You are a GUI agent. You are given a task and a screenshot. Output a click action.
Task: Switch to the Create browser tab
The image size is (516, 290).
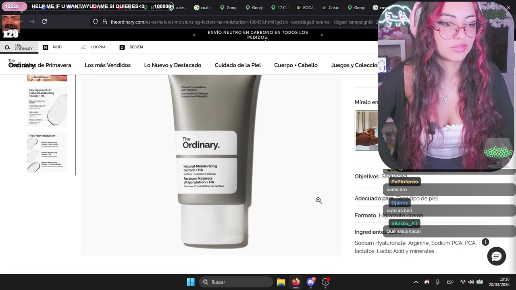[x=331, y=8]
